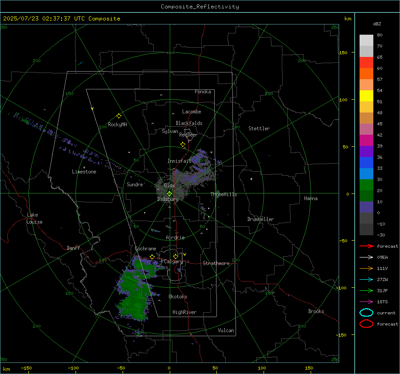Click the Composite_Reflectivity title

click(x=200, y=7)
